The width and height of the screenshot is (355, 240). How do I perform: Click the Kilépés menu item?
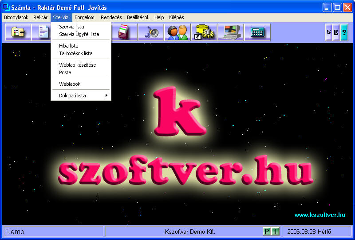tap(176, 17)
